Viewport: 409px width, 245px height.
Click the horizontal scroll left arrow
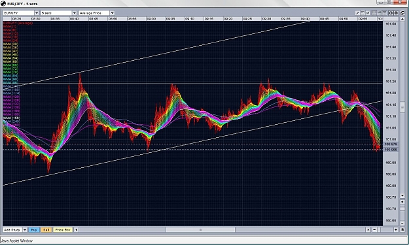coord(77,229)
